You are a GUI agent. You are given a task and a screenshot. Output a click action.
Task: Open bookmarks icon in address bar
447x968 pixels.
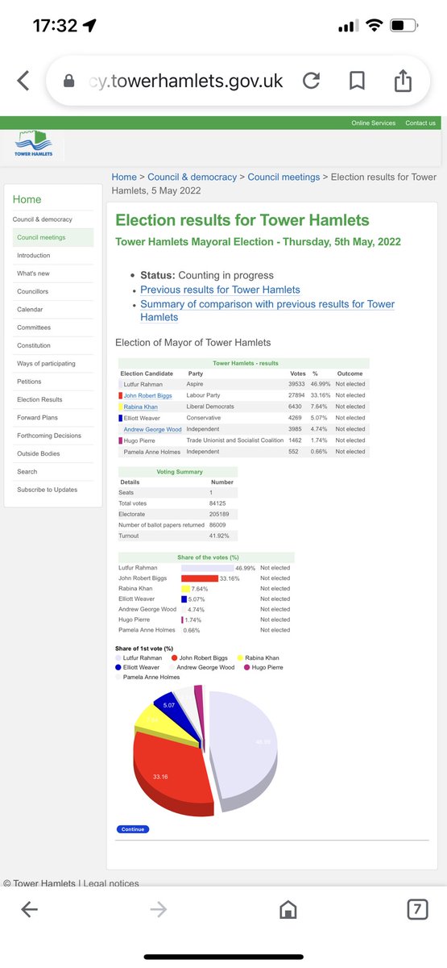coord(357,81)
